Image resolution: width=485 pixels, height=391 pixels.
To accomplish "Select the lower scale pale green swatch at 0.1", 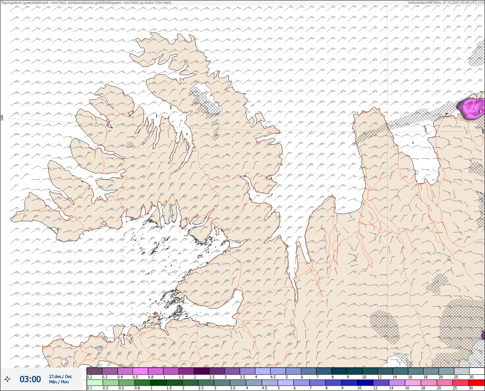I will tap(94, 383).
